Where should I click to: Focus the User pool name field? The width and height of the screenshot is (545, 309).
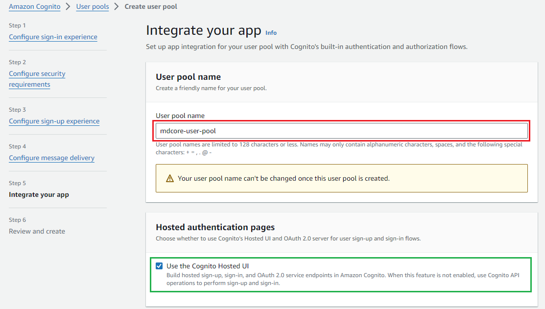(x=342, y=131)
